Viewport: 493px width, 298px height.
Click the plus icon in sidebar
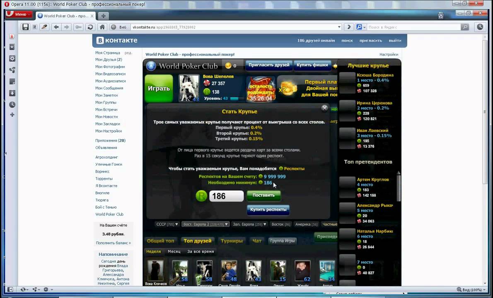click(x=12, y=115)
